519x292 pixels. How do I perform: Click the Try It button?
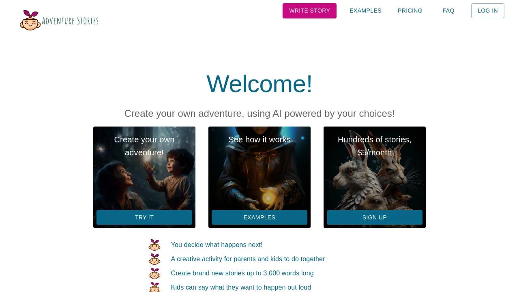pos(144,217)
